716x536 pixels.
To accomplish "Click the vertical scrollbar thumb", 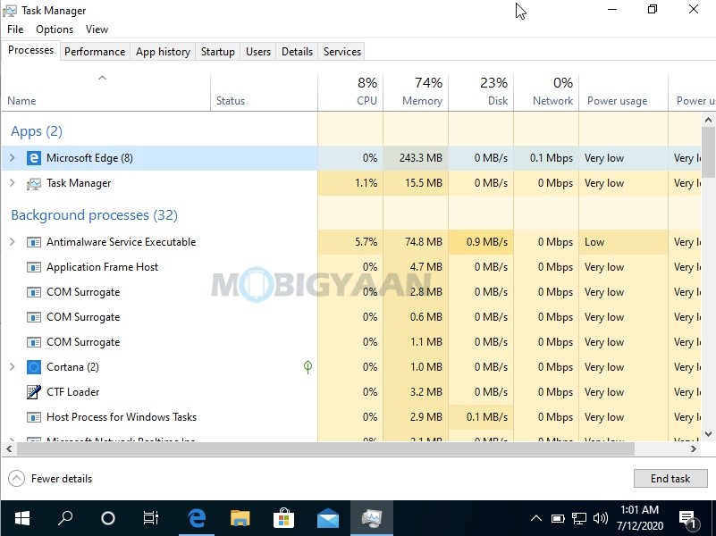I will point(708,153).
